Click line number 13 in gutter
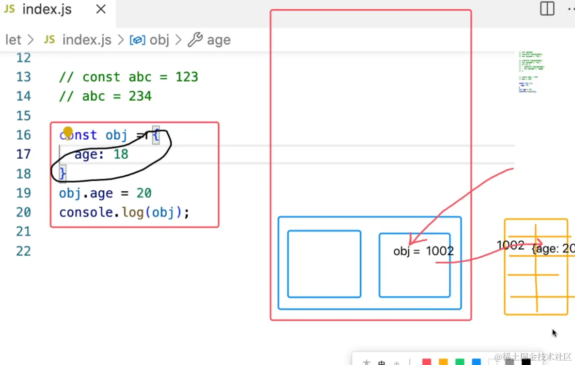 coord(23,77)
